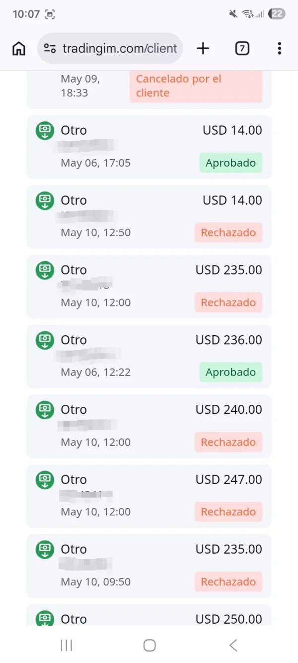Tap deposit icon of USD 14.00 approved transaction
The width and height of the screenshot is (298, 663).
coord(45,131)
